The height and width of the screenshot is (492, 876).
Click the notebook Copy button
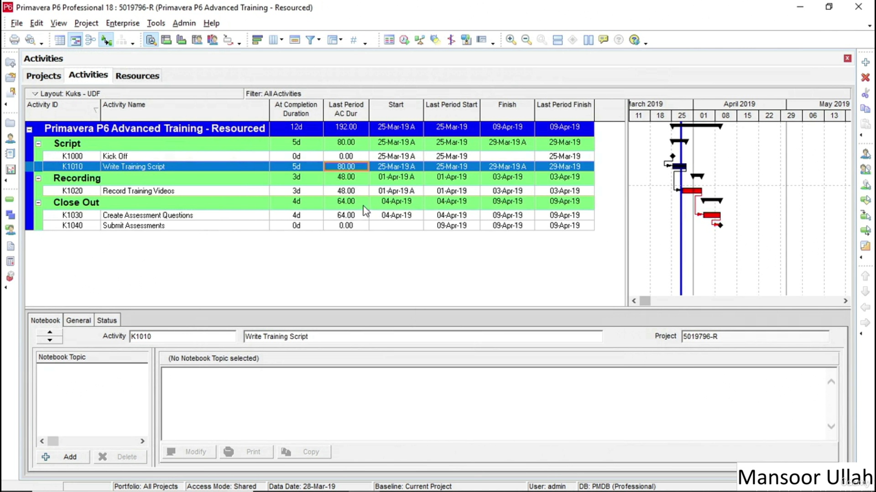click(304, 451)
